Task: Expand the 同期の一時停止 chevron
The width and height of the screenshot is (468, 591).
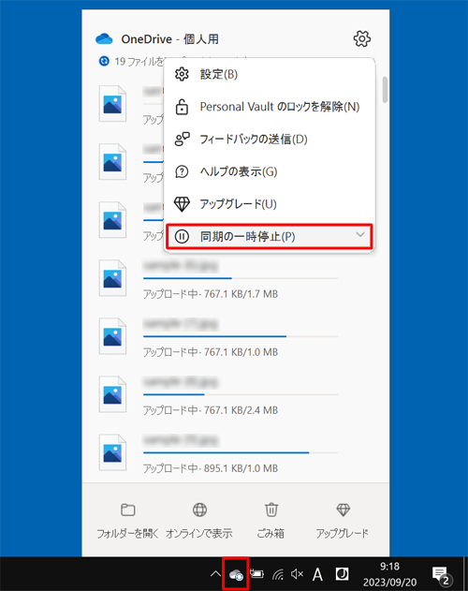Action: [x=360, y=235]
